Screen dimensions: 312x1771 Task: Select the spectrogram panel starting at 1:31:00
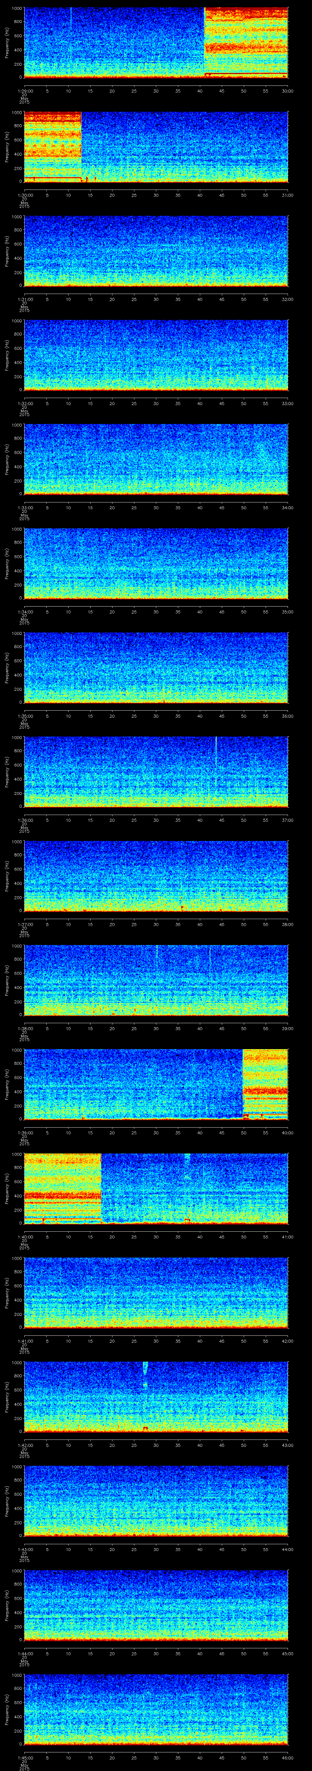pyautogui.click(x=156, y=251)
